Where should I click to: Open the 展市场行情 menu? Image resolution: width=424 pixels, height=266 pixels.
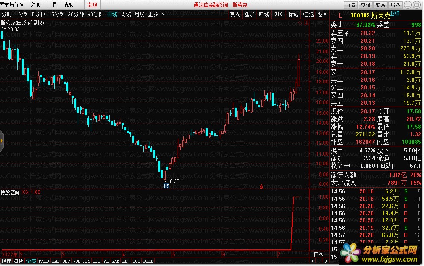(x=12, y=5)
